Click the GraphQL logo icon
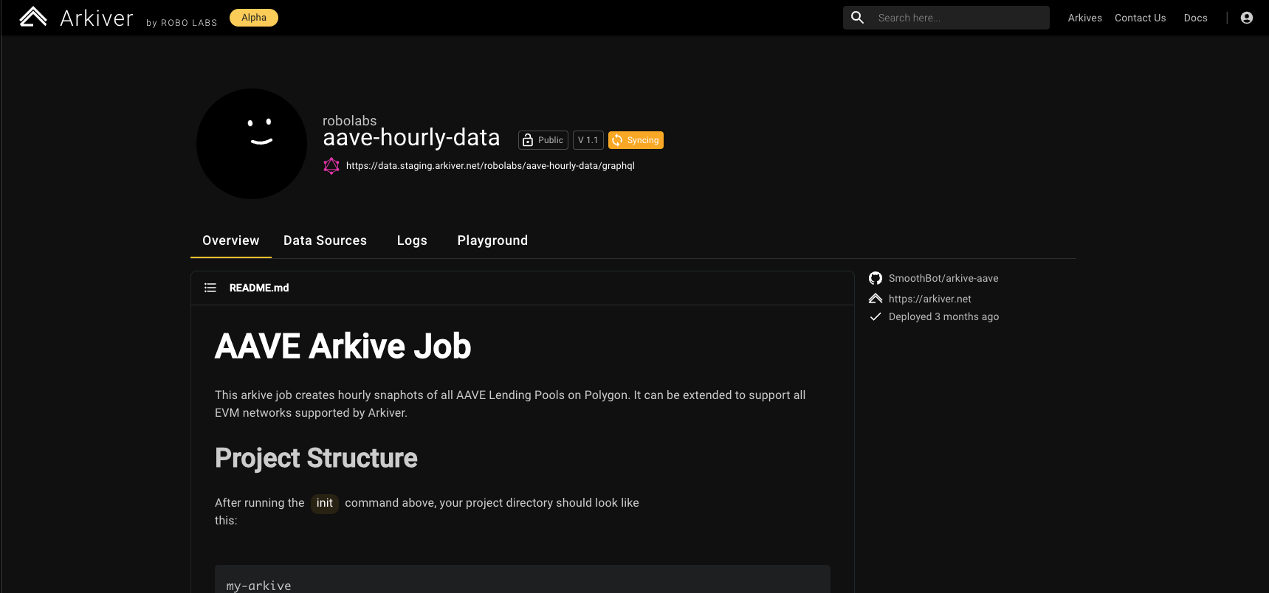1269x593 pixels. tap(331, 166)
